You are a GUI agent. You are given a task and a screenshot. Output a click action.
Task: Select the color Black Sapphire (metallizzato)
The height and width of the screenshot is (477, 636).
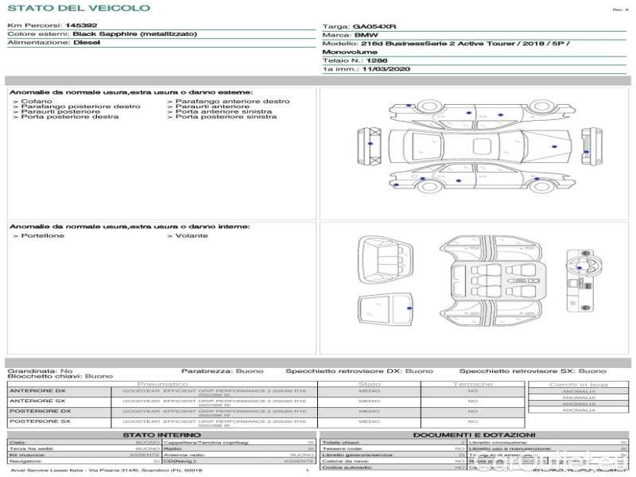click(134, 34)
